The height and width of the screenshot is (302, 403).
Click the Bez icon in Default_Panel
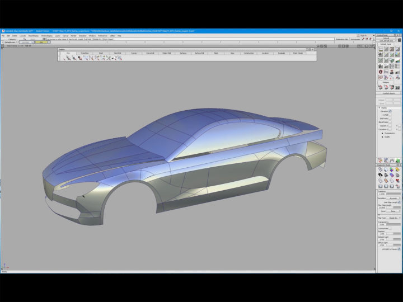pyautogui.click(x=386, y=72)
